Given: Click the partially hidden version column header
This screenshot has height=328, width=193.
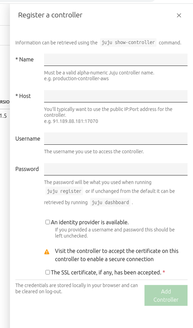Looking at the screenshot, I should pyautogui.click(x=5, y=102).
